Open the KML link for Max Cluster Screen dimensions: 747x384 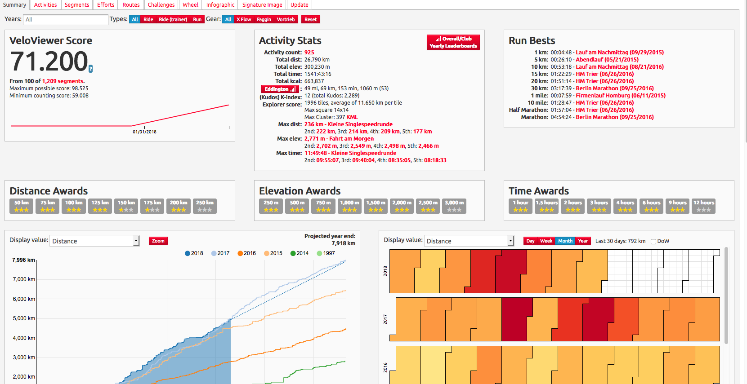[x=352, y=117]
